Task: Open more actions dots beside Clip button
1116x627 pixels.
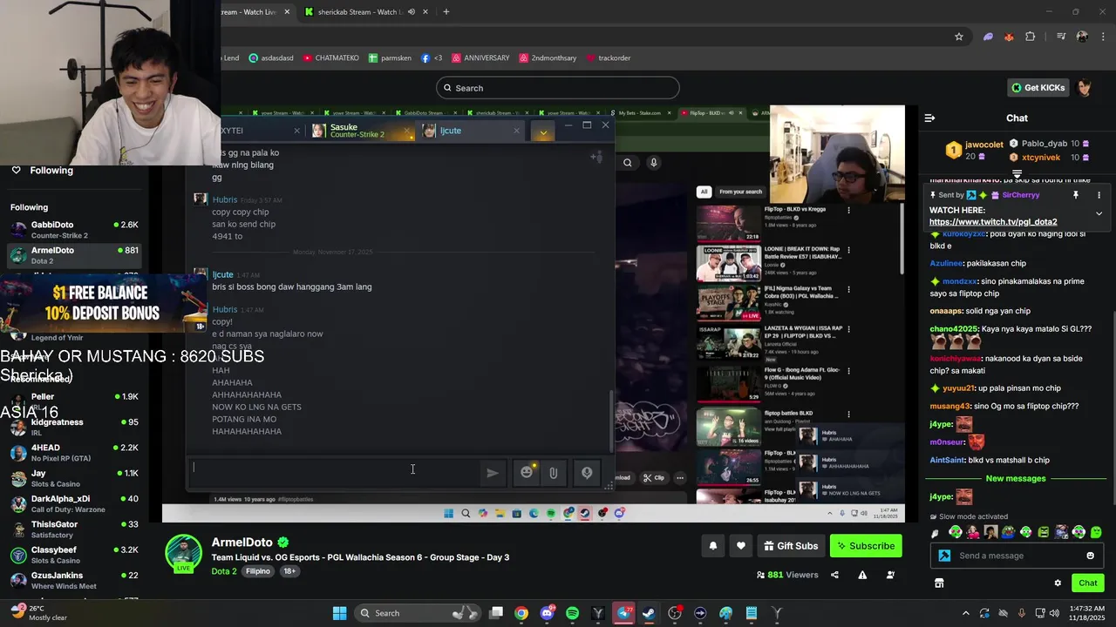Action: coord(680,477)
